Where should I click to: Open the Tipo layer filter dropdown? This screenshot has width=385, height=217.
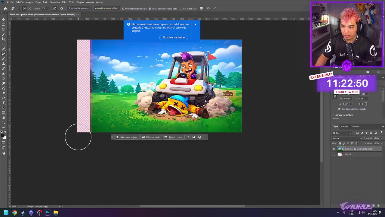coord(342,133)
